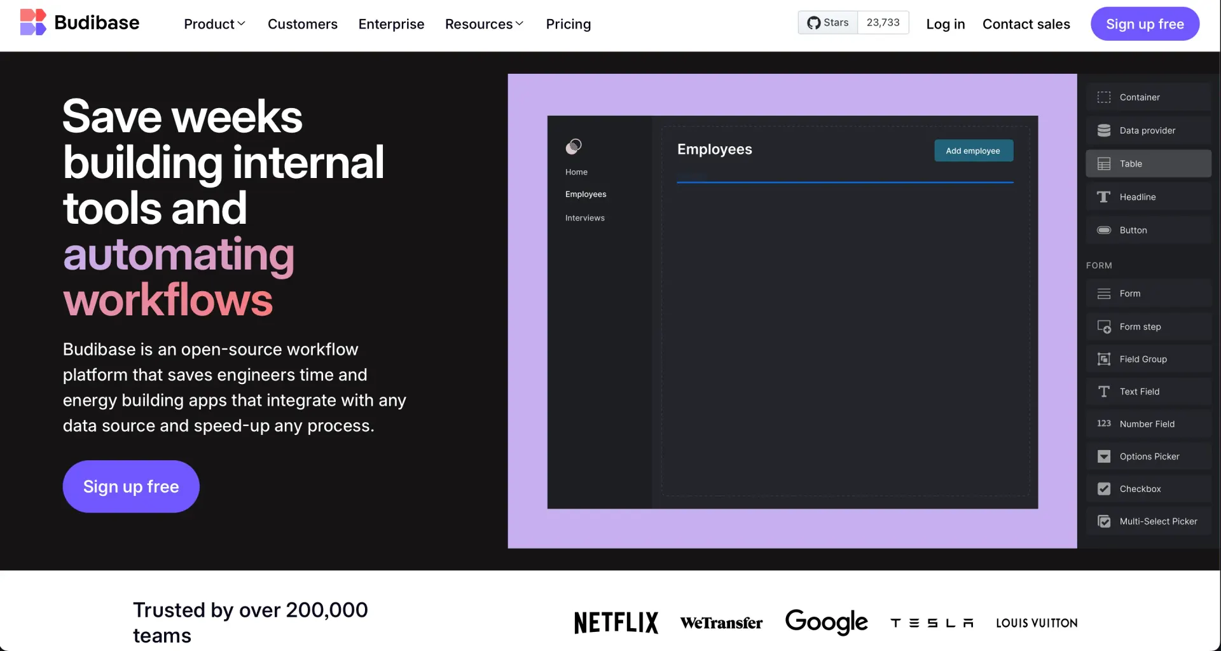Click the Log in link

pos(946,24)
